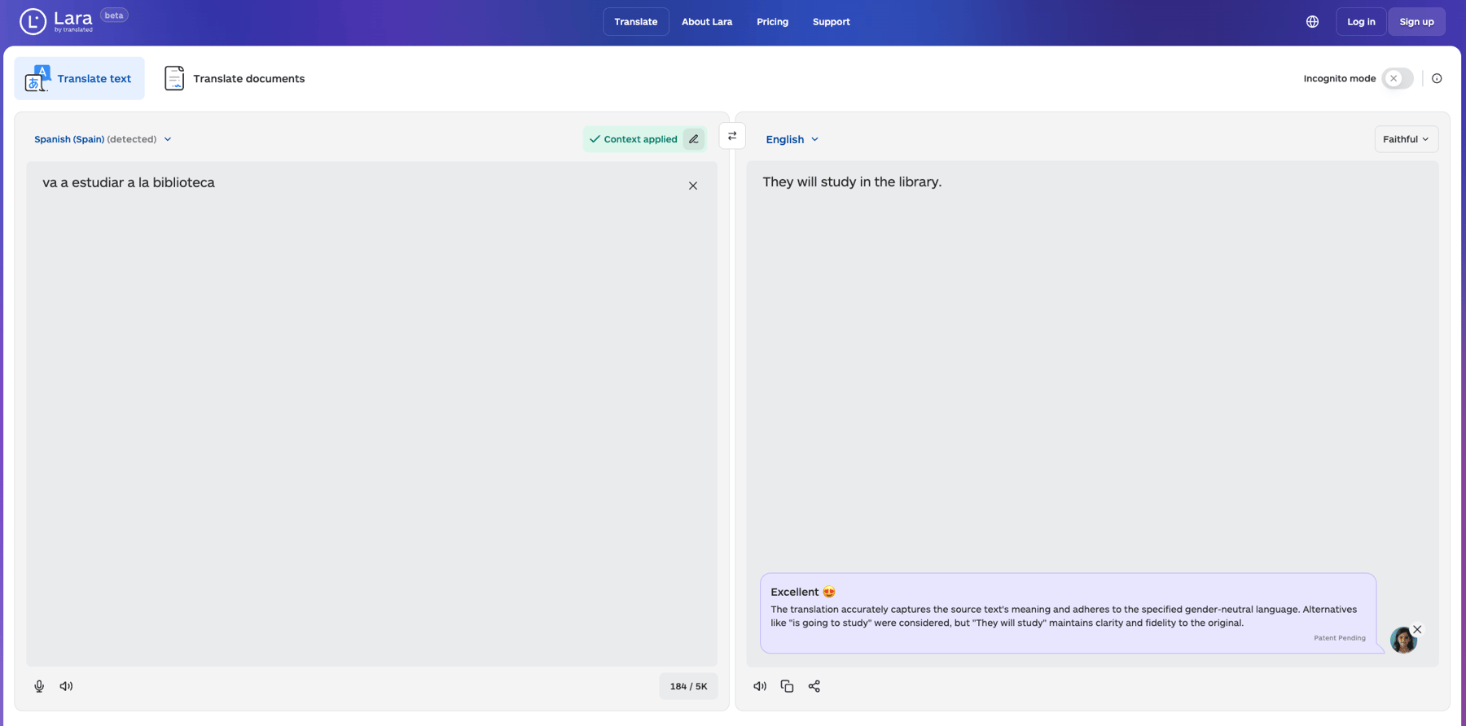
Task: Copy the translated text
Action: (787, 686)
